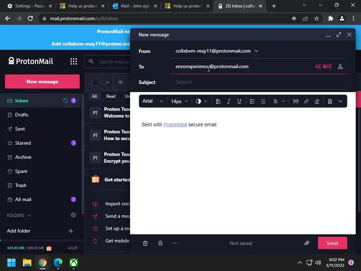The image size is (361, 271).
Task: Click search magnifier icon
Action: pos(91,61)
